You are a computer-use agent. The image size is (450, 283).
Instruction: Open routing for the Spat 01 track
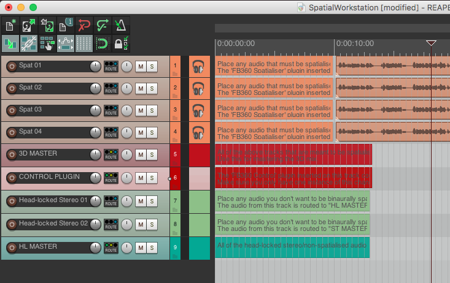click(111, 66)
